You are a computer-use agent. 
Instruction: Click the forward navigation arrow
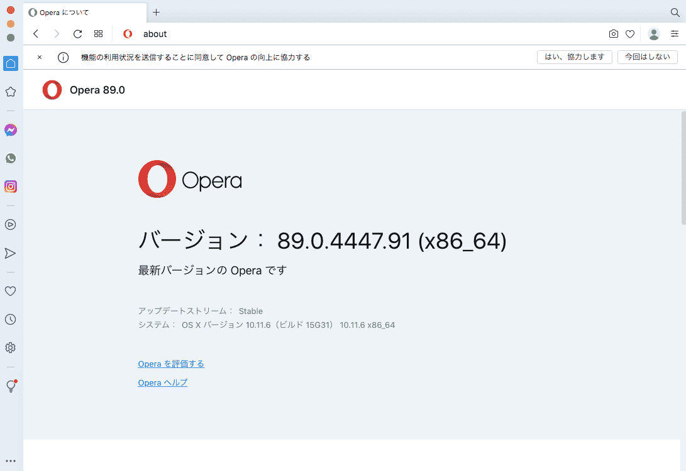[x=57, y=34]
